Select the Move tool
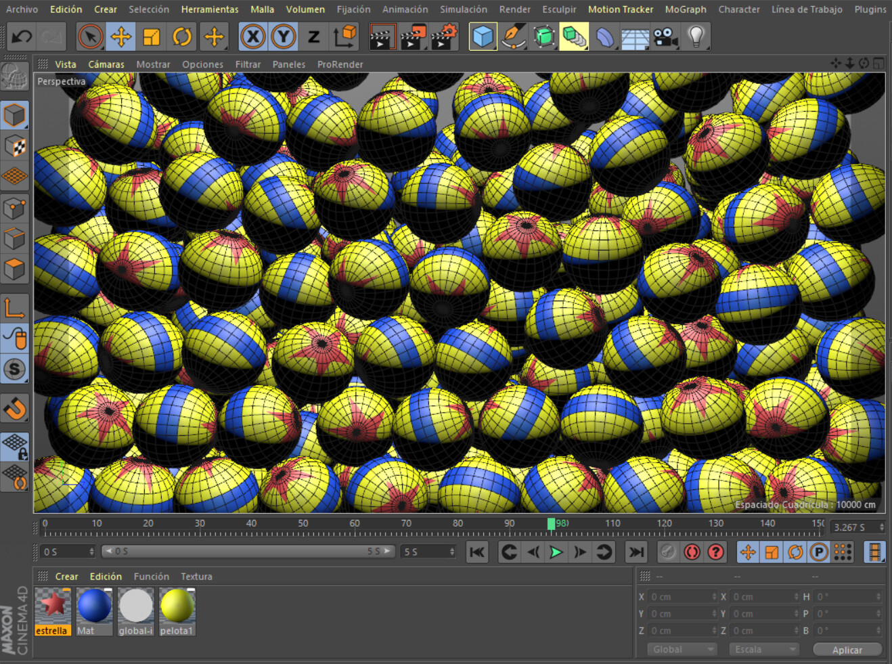Viewport: 892px width, 664px height. (120, 36)
